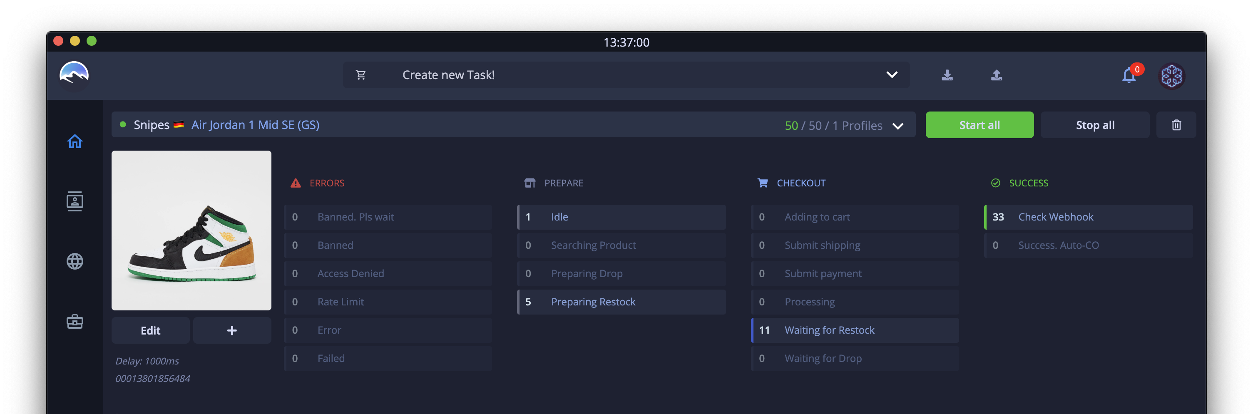Delete the task group with the trash icon
This screenshot has height=414, width=1253.
click(x=1176, y=125)
